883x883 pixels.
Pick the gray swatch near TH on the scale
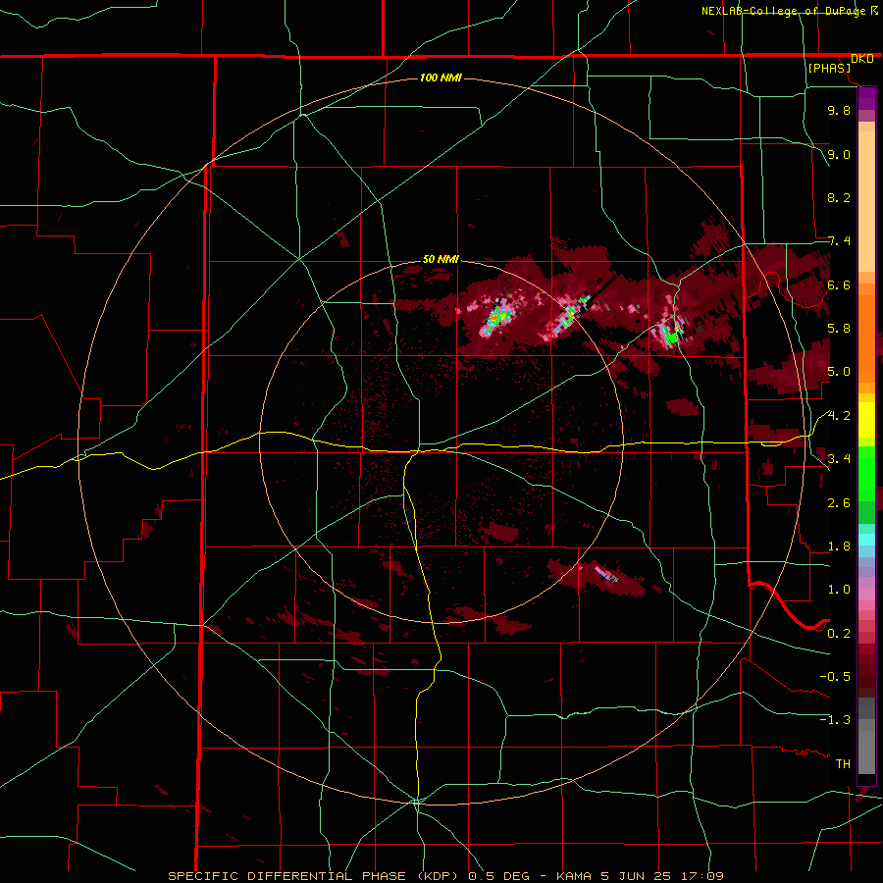[x=866, y=752]
